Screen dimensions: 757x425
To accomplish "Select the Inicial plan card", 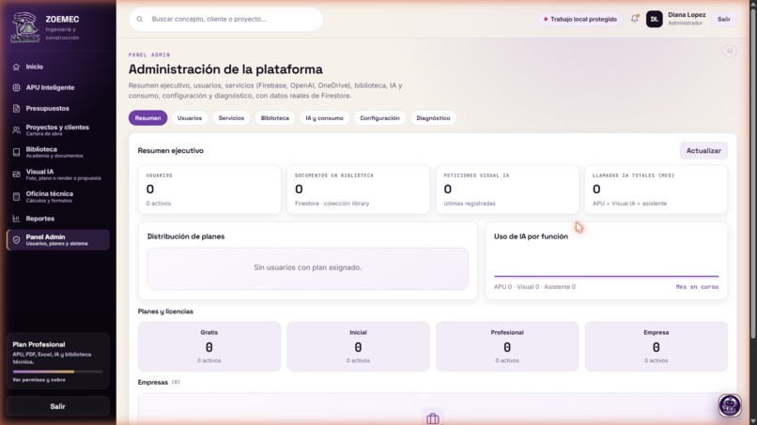I will point(358,346).
